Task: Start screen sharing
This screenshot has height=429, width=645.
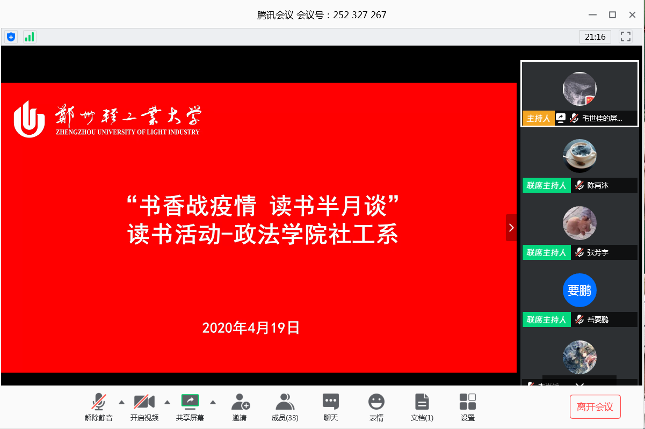Action: click(x=190, y=407)
